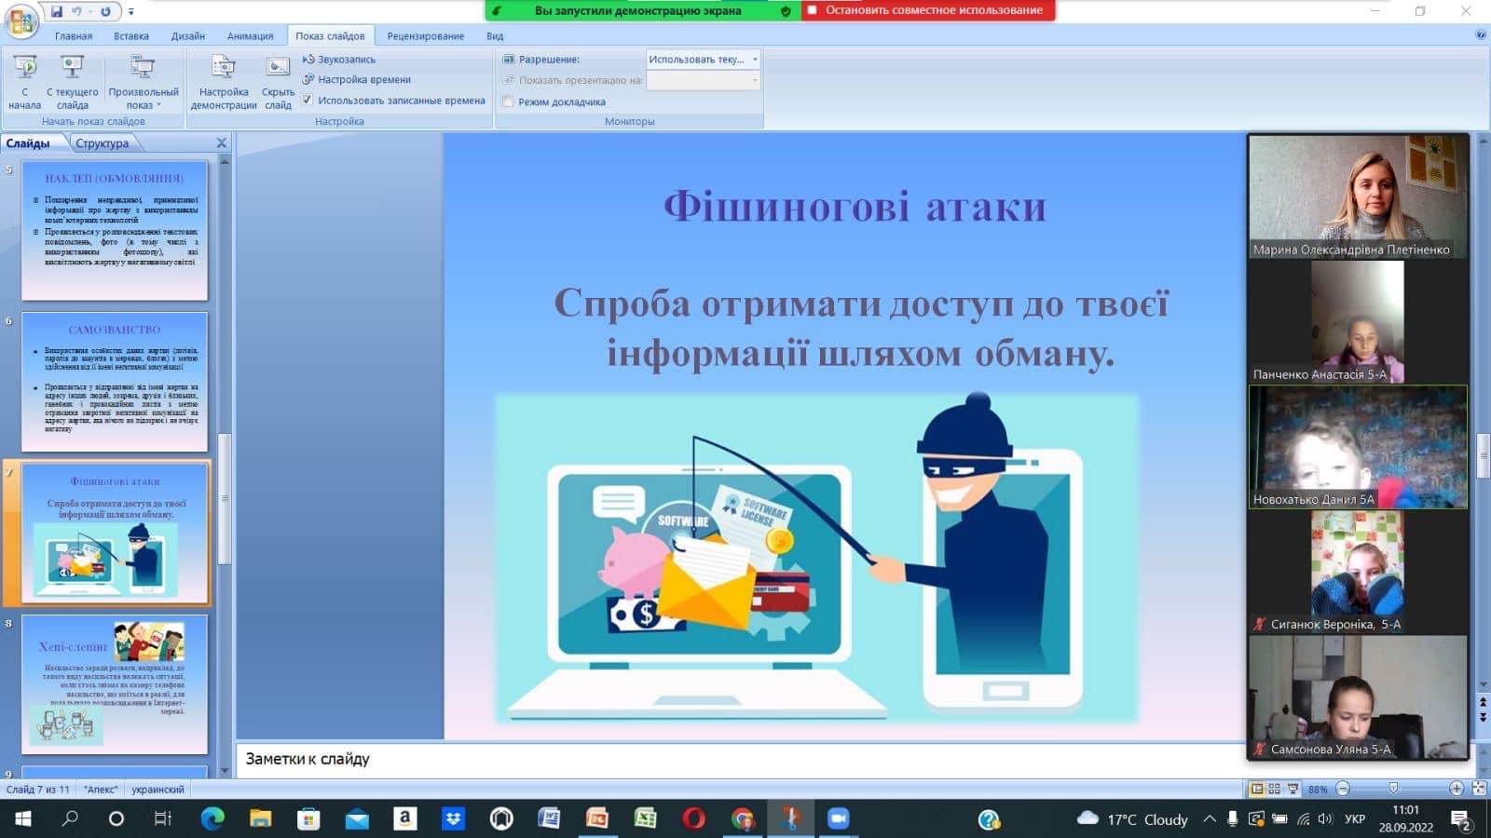Open PowerPoint help question mark icon
This screenshot has height=838, width=1491.
(x=1481, y=35)
